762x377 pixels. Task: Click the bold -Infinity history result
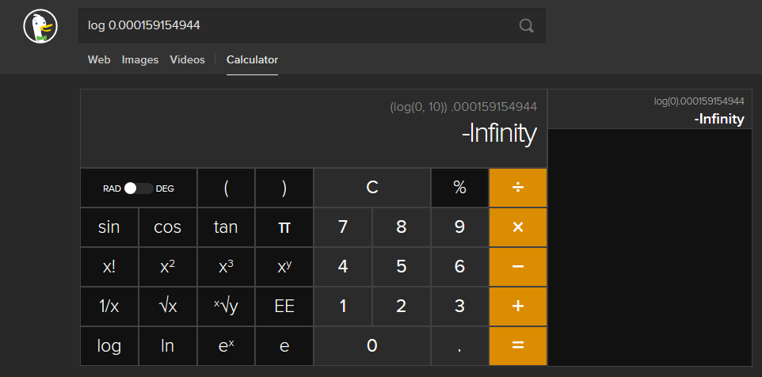point(719,119)
